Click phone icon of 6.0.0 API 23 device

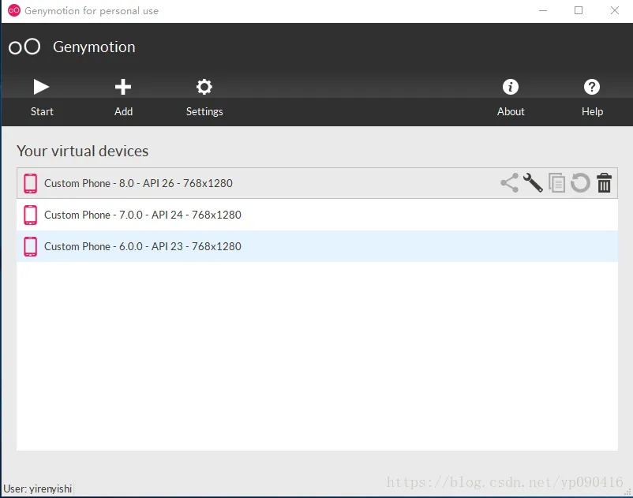[30, 246]
